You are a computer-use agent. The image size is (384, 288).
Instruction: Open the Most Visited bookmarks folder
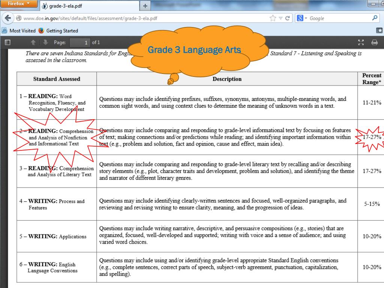pyautogui.click(x=19, y=31)
